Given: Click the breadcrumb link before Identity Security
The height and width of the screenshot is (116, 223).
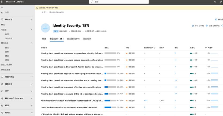Looking at the screenshot, I should click(43, 12).
